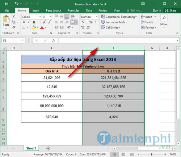The image size is (181, 157).
Task: Select the Format Painter brush
Action: pyautogui.click(x=14, y=27)
